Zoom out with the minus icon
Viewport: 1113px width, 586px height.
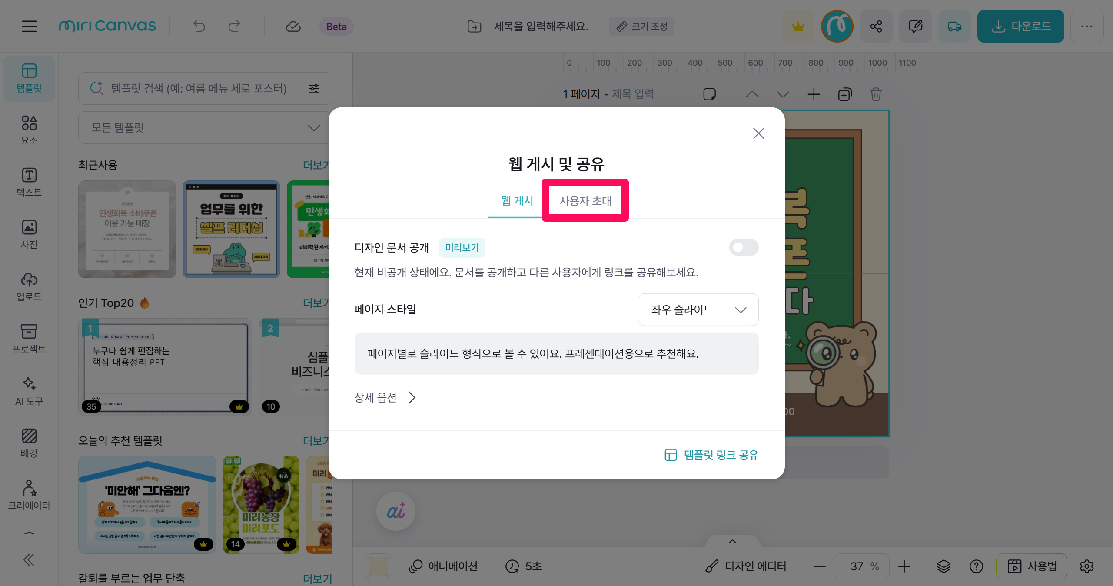tap(819, 566)
